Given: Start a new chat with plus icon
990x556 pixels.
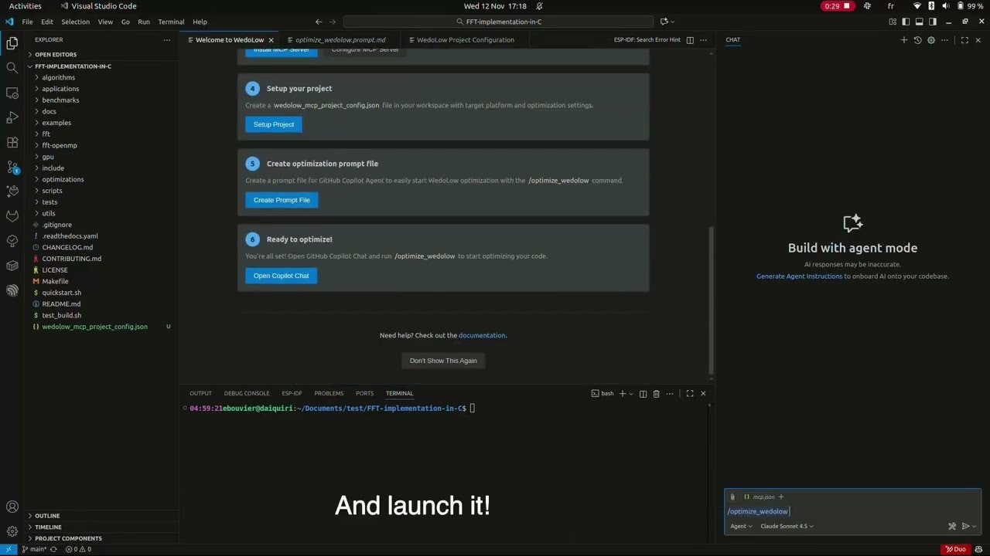Looking at the screenshot, I should (903, 40).
